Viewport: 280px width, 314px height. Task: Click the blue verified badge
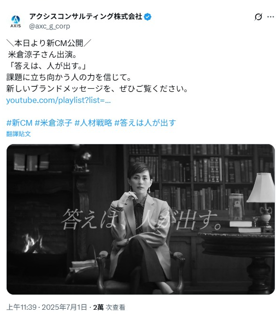click(x=148, y=17)
